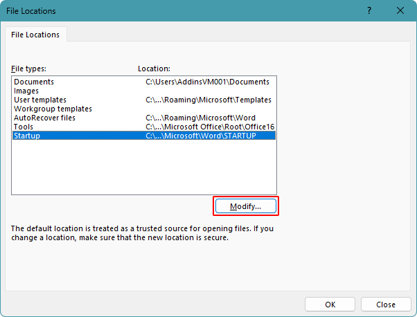The height and width of the screenshot is (317, 417).
Task: Close the File Locations dialog with X
Action: pyautogui.click(x=400, y=11)
